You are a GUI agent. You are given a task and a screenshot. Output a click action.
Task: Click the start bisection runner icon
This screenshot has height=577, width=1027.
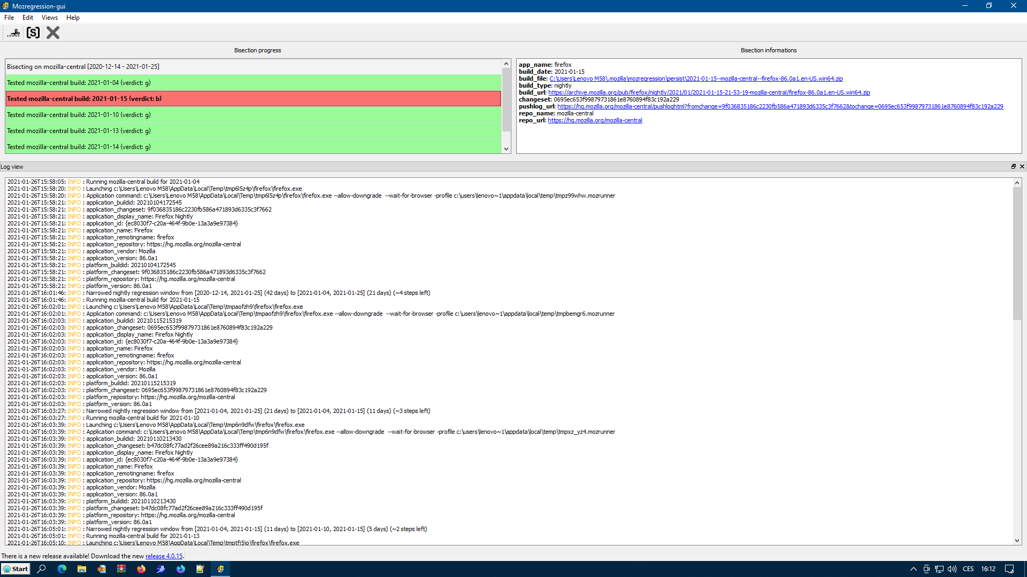pyautogui.click(x=14, y=33)
